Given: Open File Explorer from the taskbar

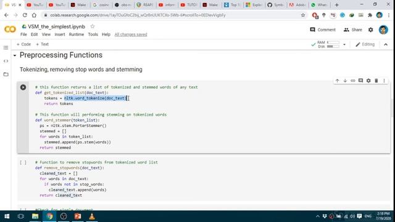Looking at the screenshot, I should point(35,216).
